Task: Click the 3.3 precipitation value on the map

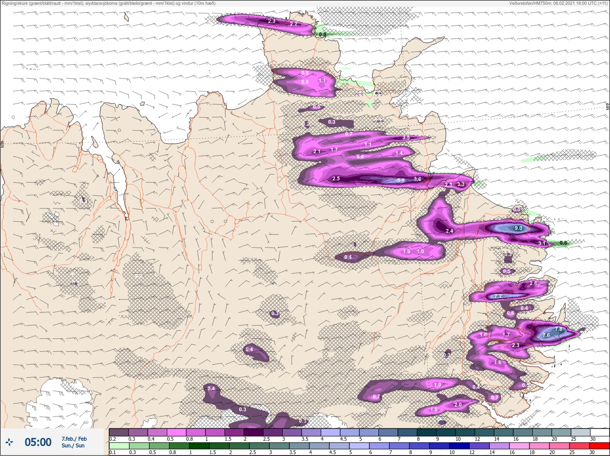Action: [x=460, y=184]
